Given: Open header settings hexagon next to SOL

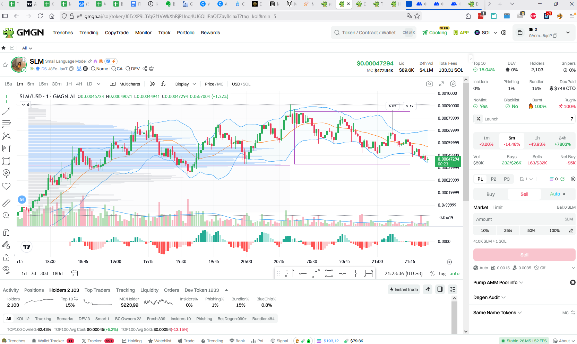Looking at the screenshot, I should [x=504, y=33].
